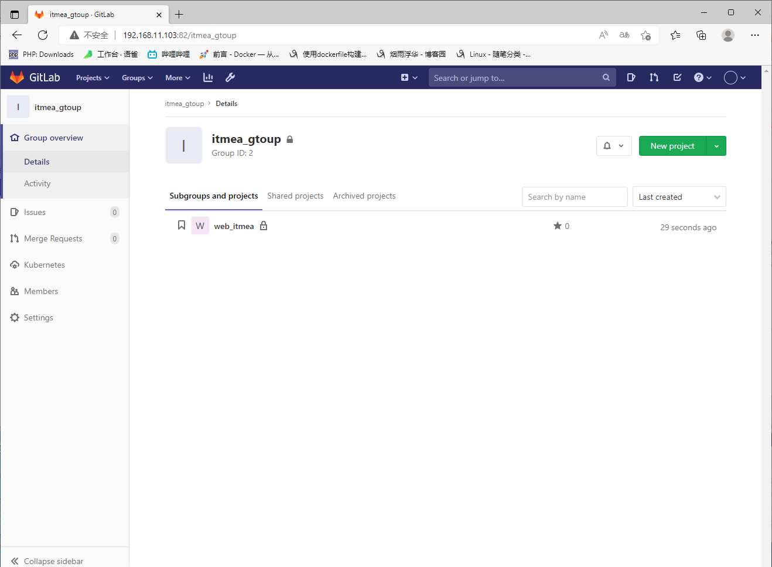Click the Settings gear sidebar icon
772x567 pixels.
15,317
